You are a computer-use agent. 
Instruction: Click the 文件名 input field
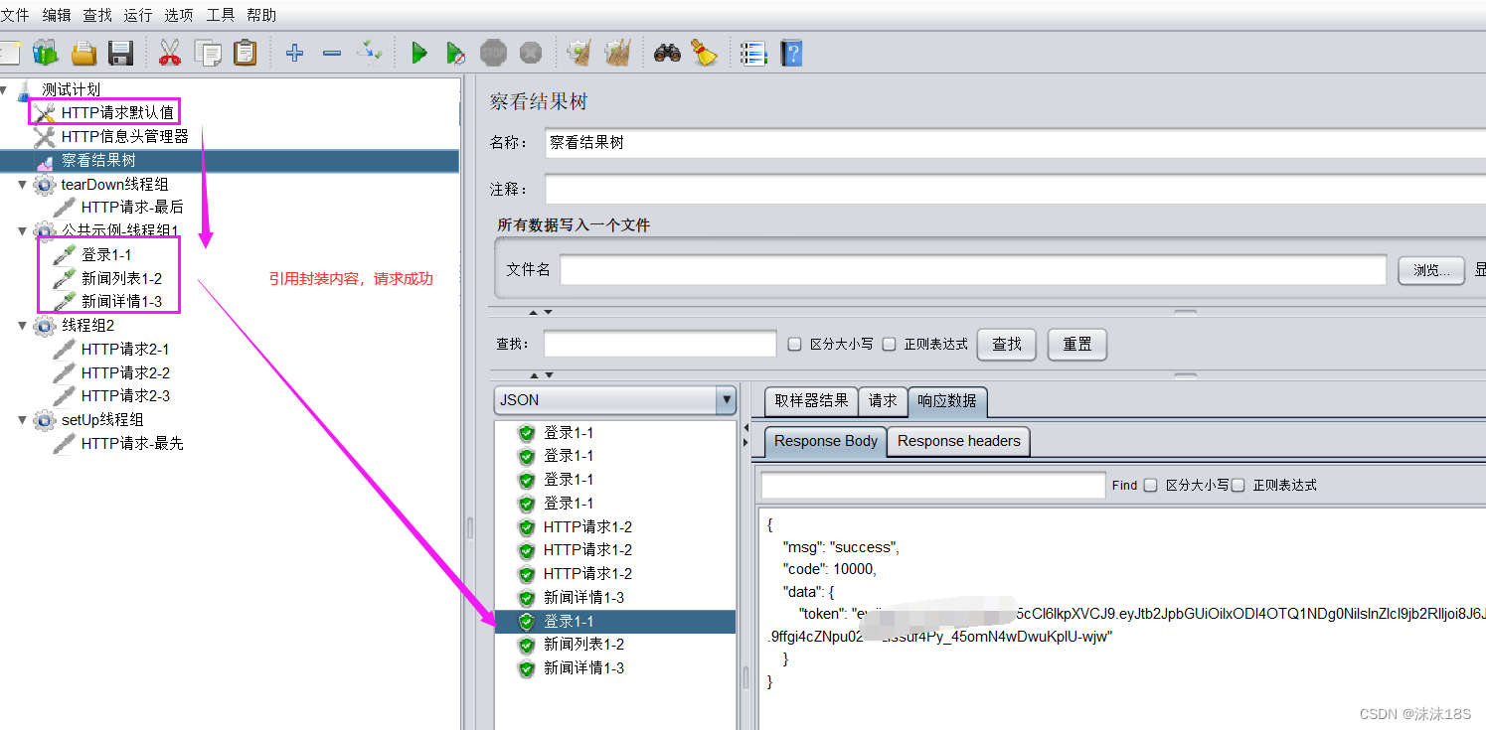[x=973, y=270]
